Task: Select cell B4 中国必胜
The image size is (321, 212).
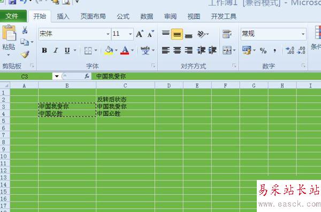Action: tap(67, 113)
